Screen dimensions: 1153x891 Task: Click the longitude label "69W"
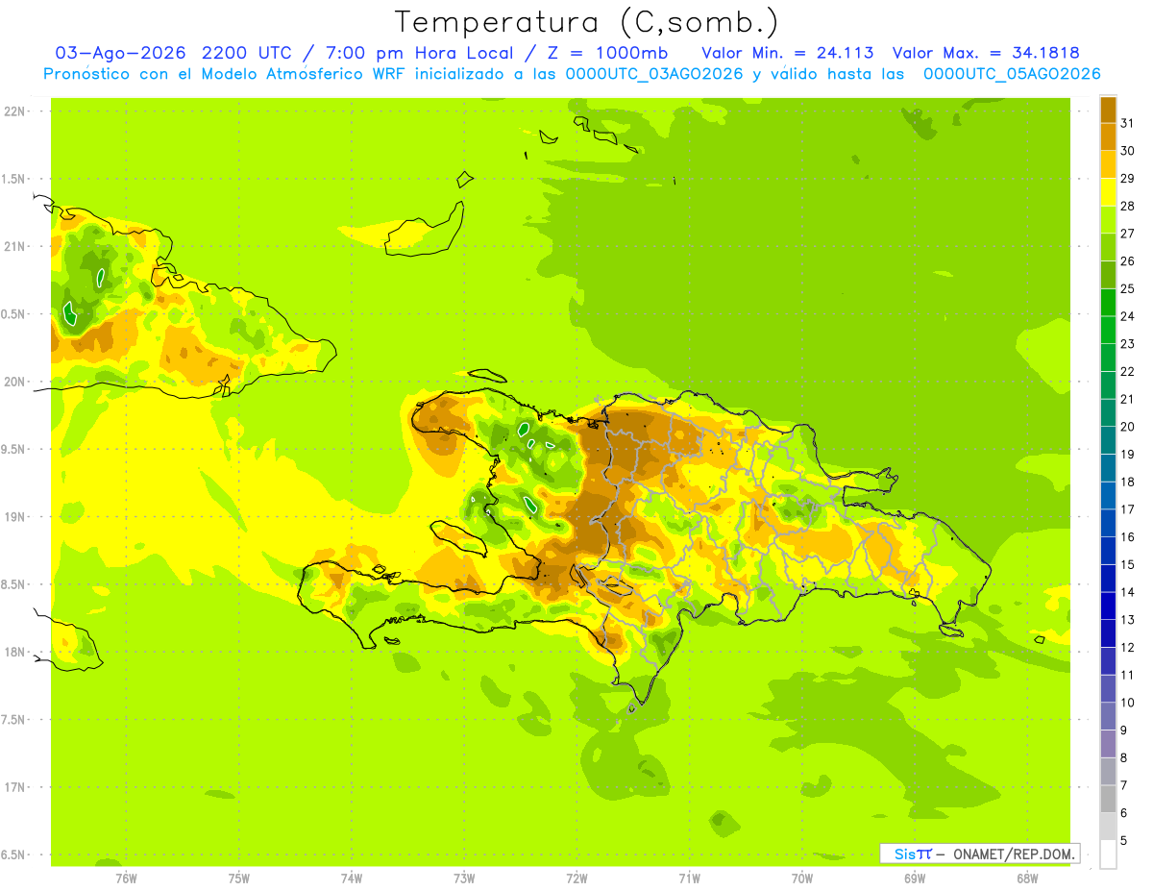(x=915, y=878)
